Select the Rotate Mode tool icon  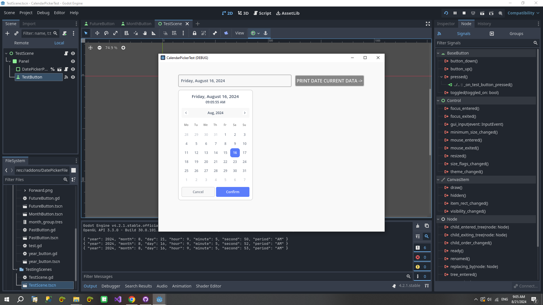pyautogui.click(x=106, y=33)
